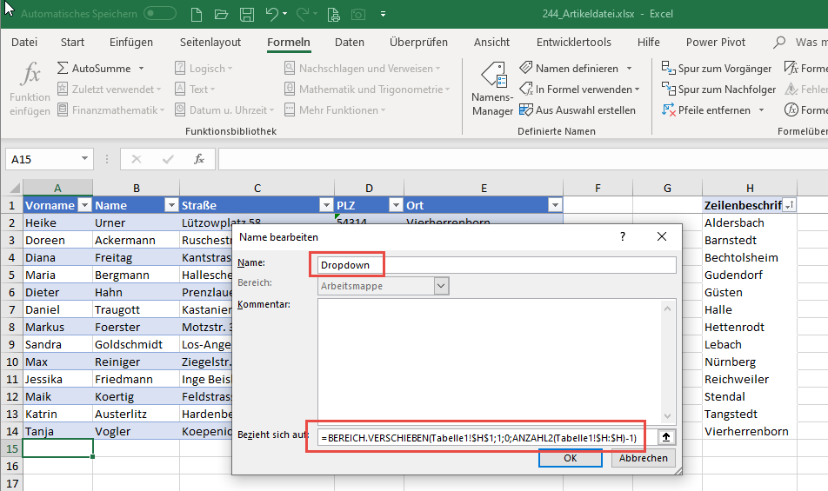
Task: Click the collapse dialog range selector icon
Action: pos(666,437)
